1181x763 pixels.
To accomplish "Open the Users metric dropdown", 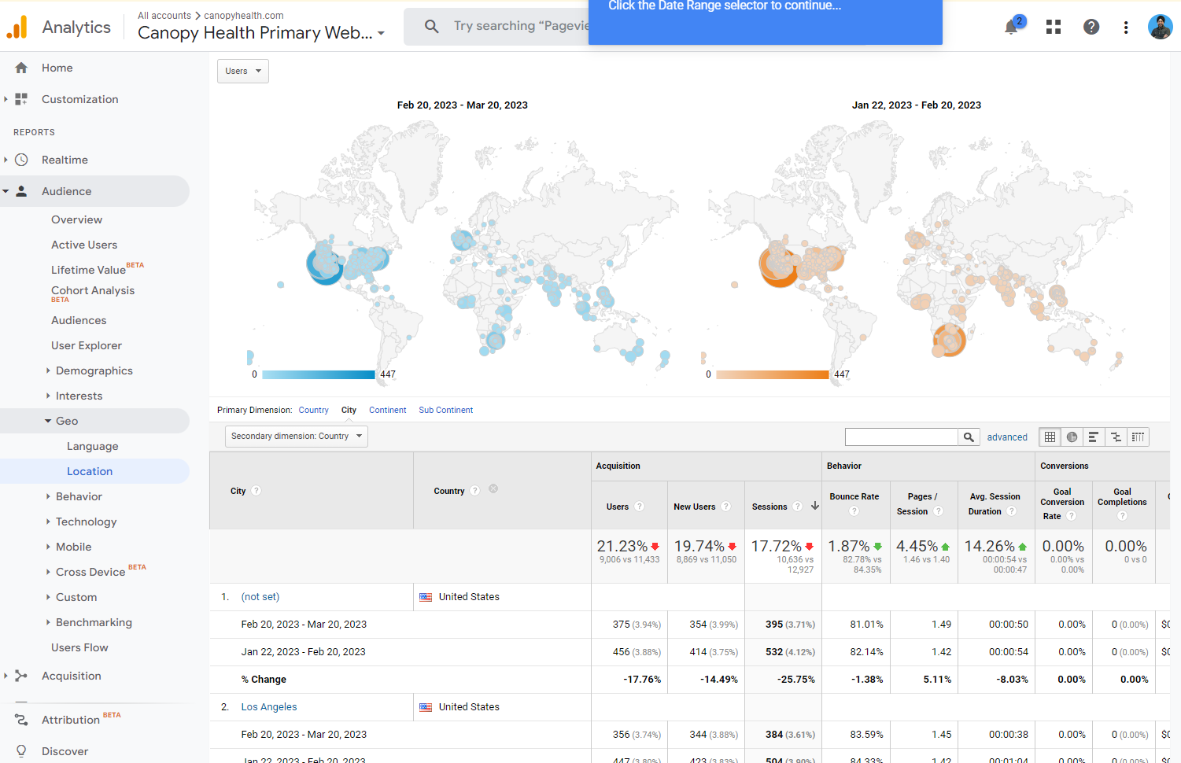I will pyautogui.click(x=243, y=71).
